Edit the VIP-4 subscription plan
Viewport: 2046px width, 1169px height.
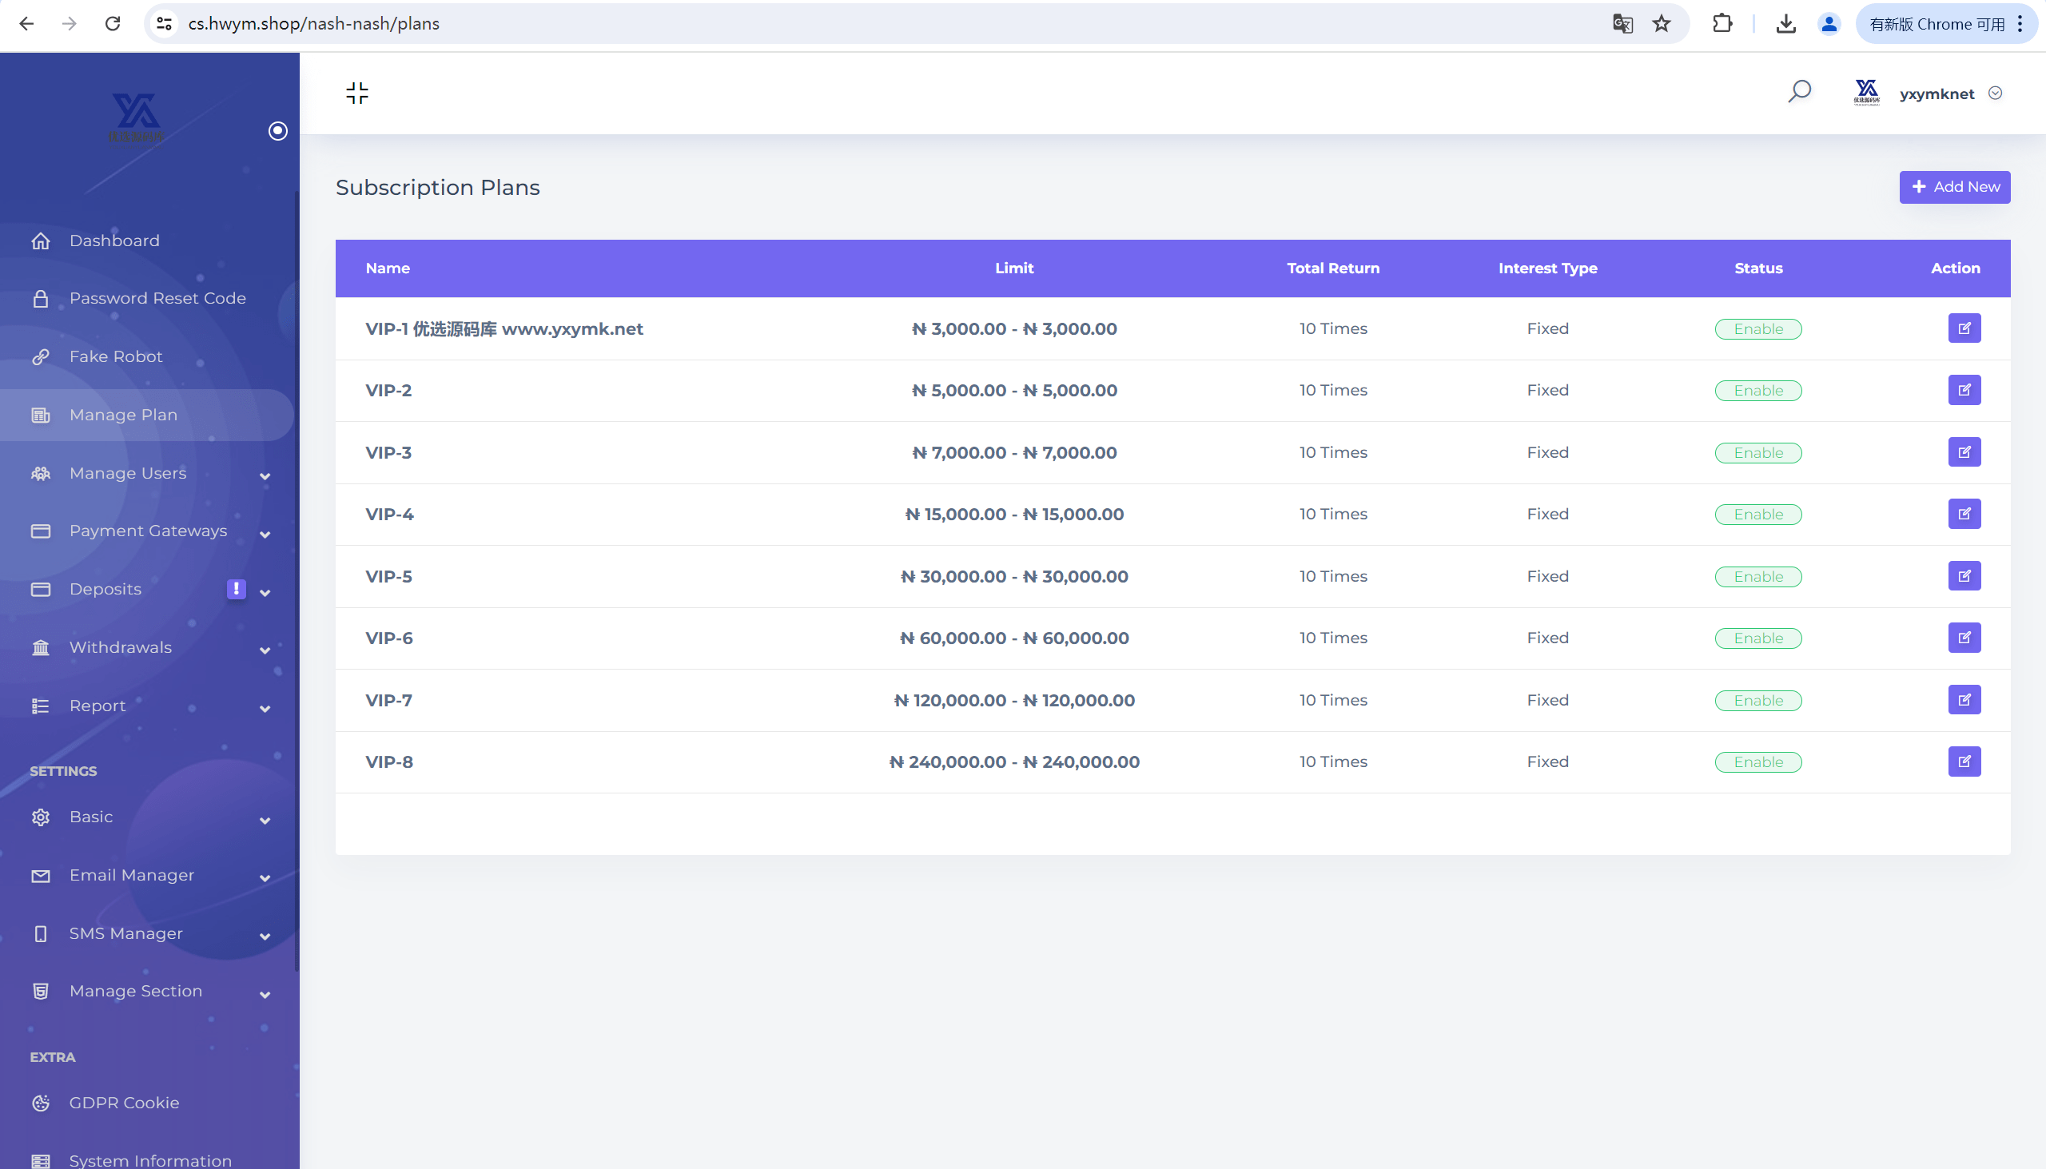pos(1964,514)
